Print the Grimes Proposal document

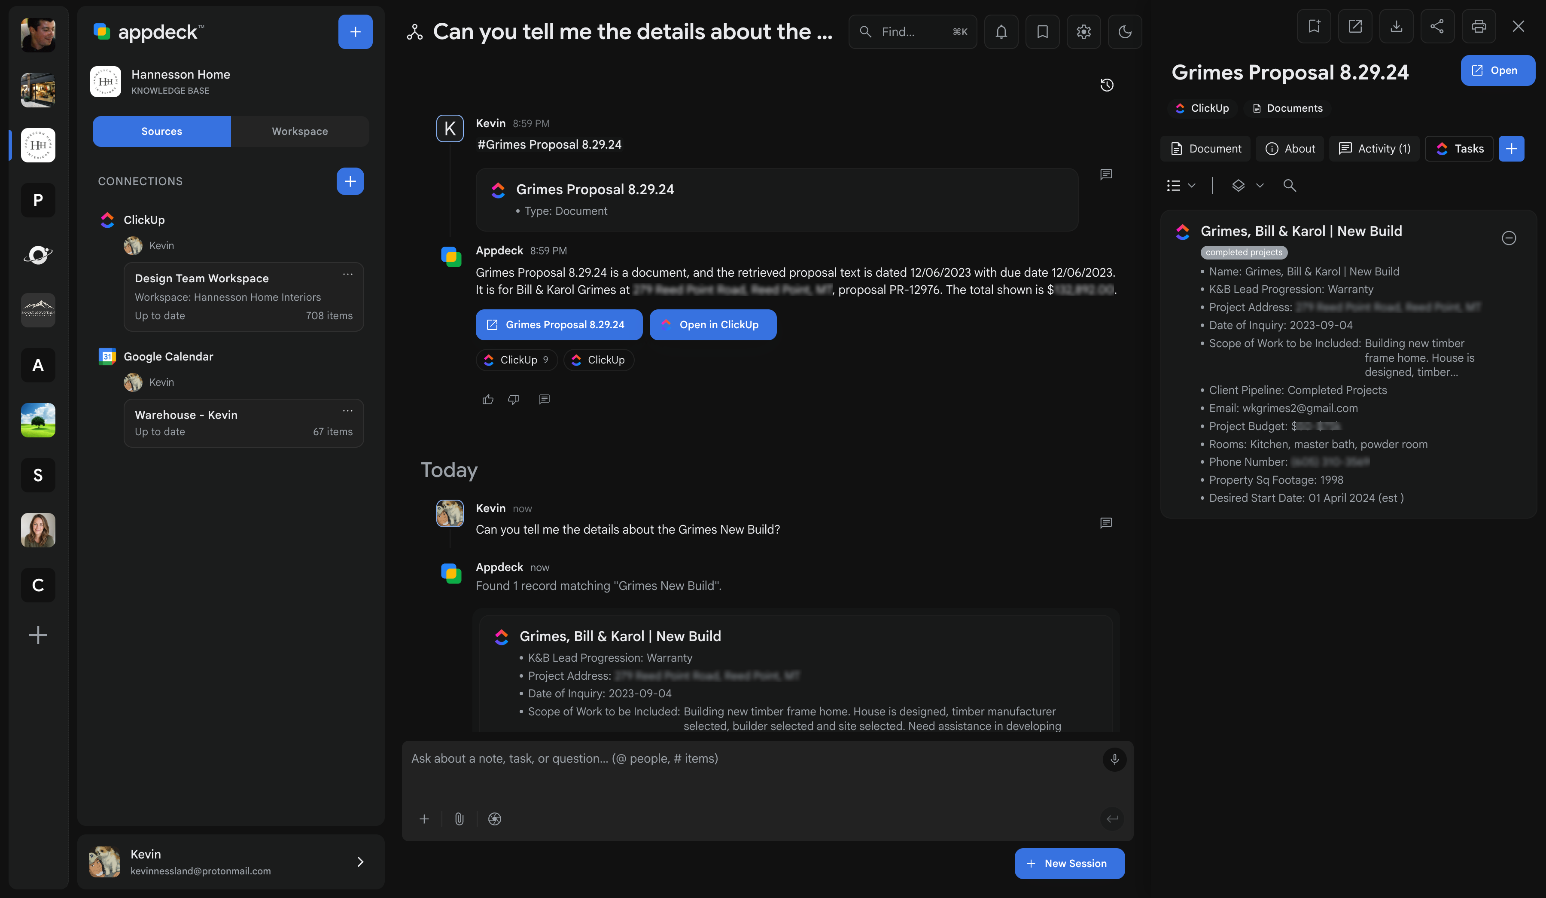1479,26
